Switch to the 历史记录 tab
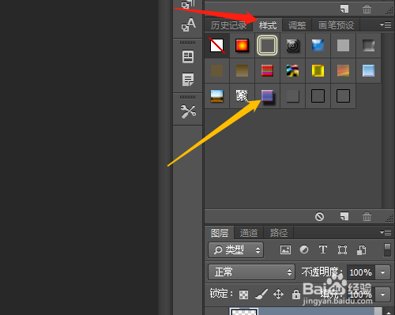The height and width of the screenshot is (315, 395). point(228,25)
